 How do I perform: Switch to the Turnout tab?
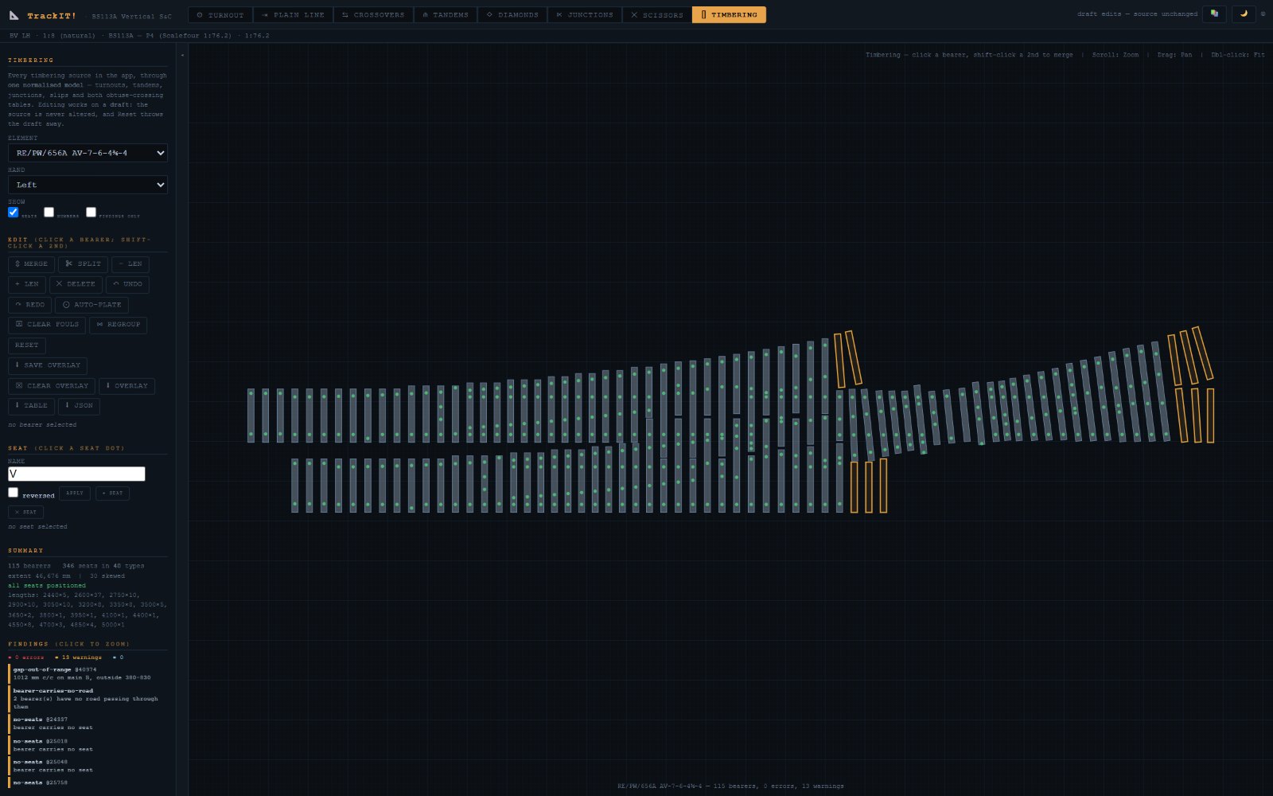[x=220, y=14]
